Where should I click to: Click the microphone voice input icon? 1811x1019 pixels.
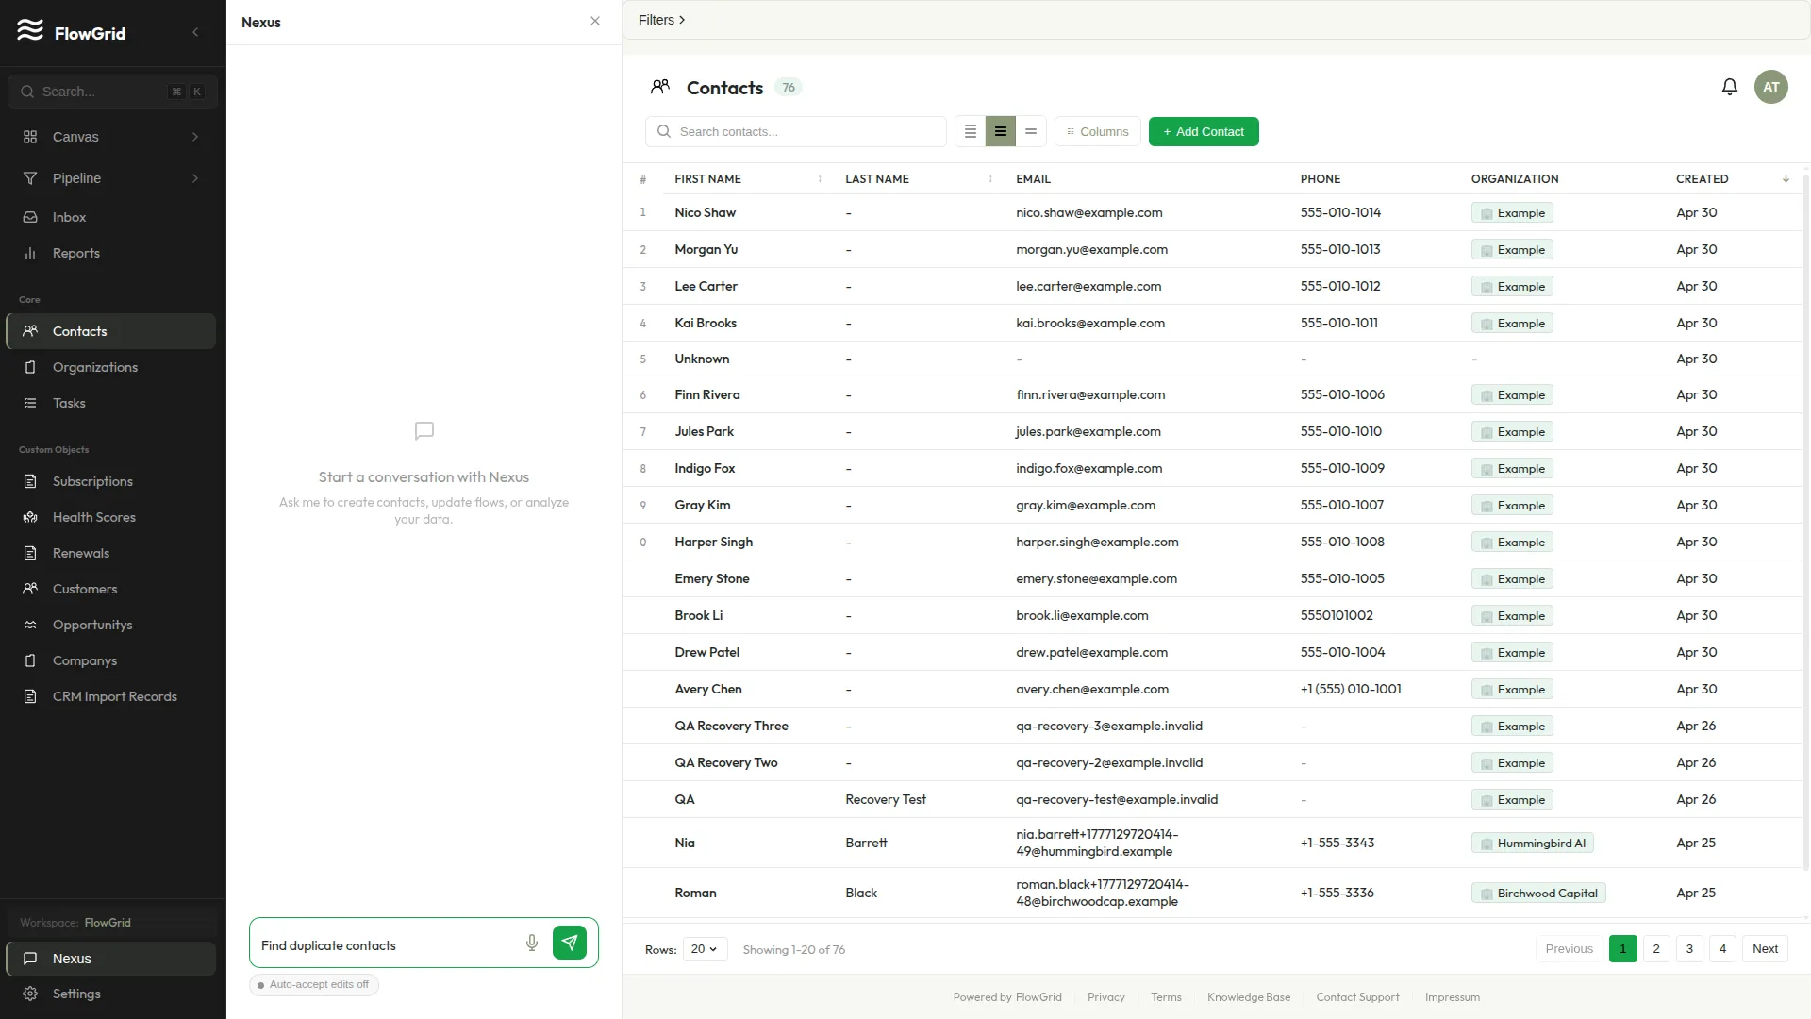click(x=532, y=943)
